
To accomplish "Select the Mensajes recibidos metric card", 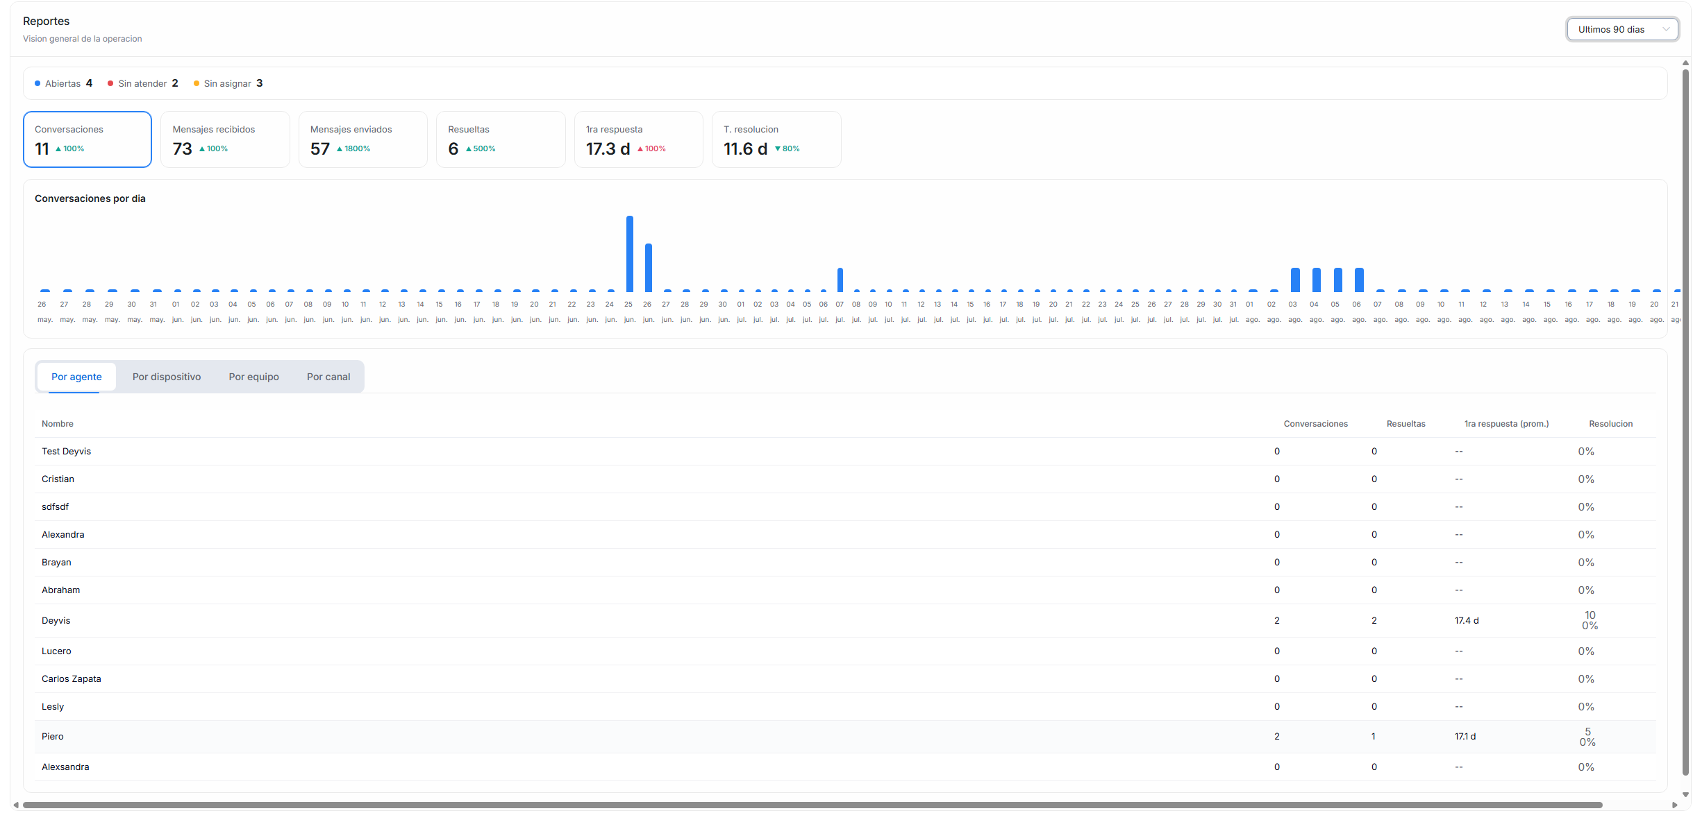I will pyautogui.click(x=225, y=139).
